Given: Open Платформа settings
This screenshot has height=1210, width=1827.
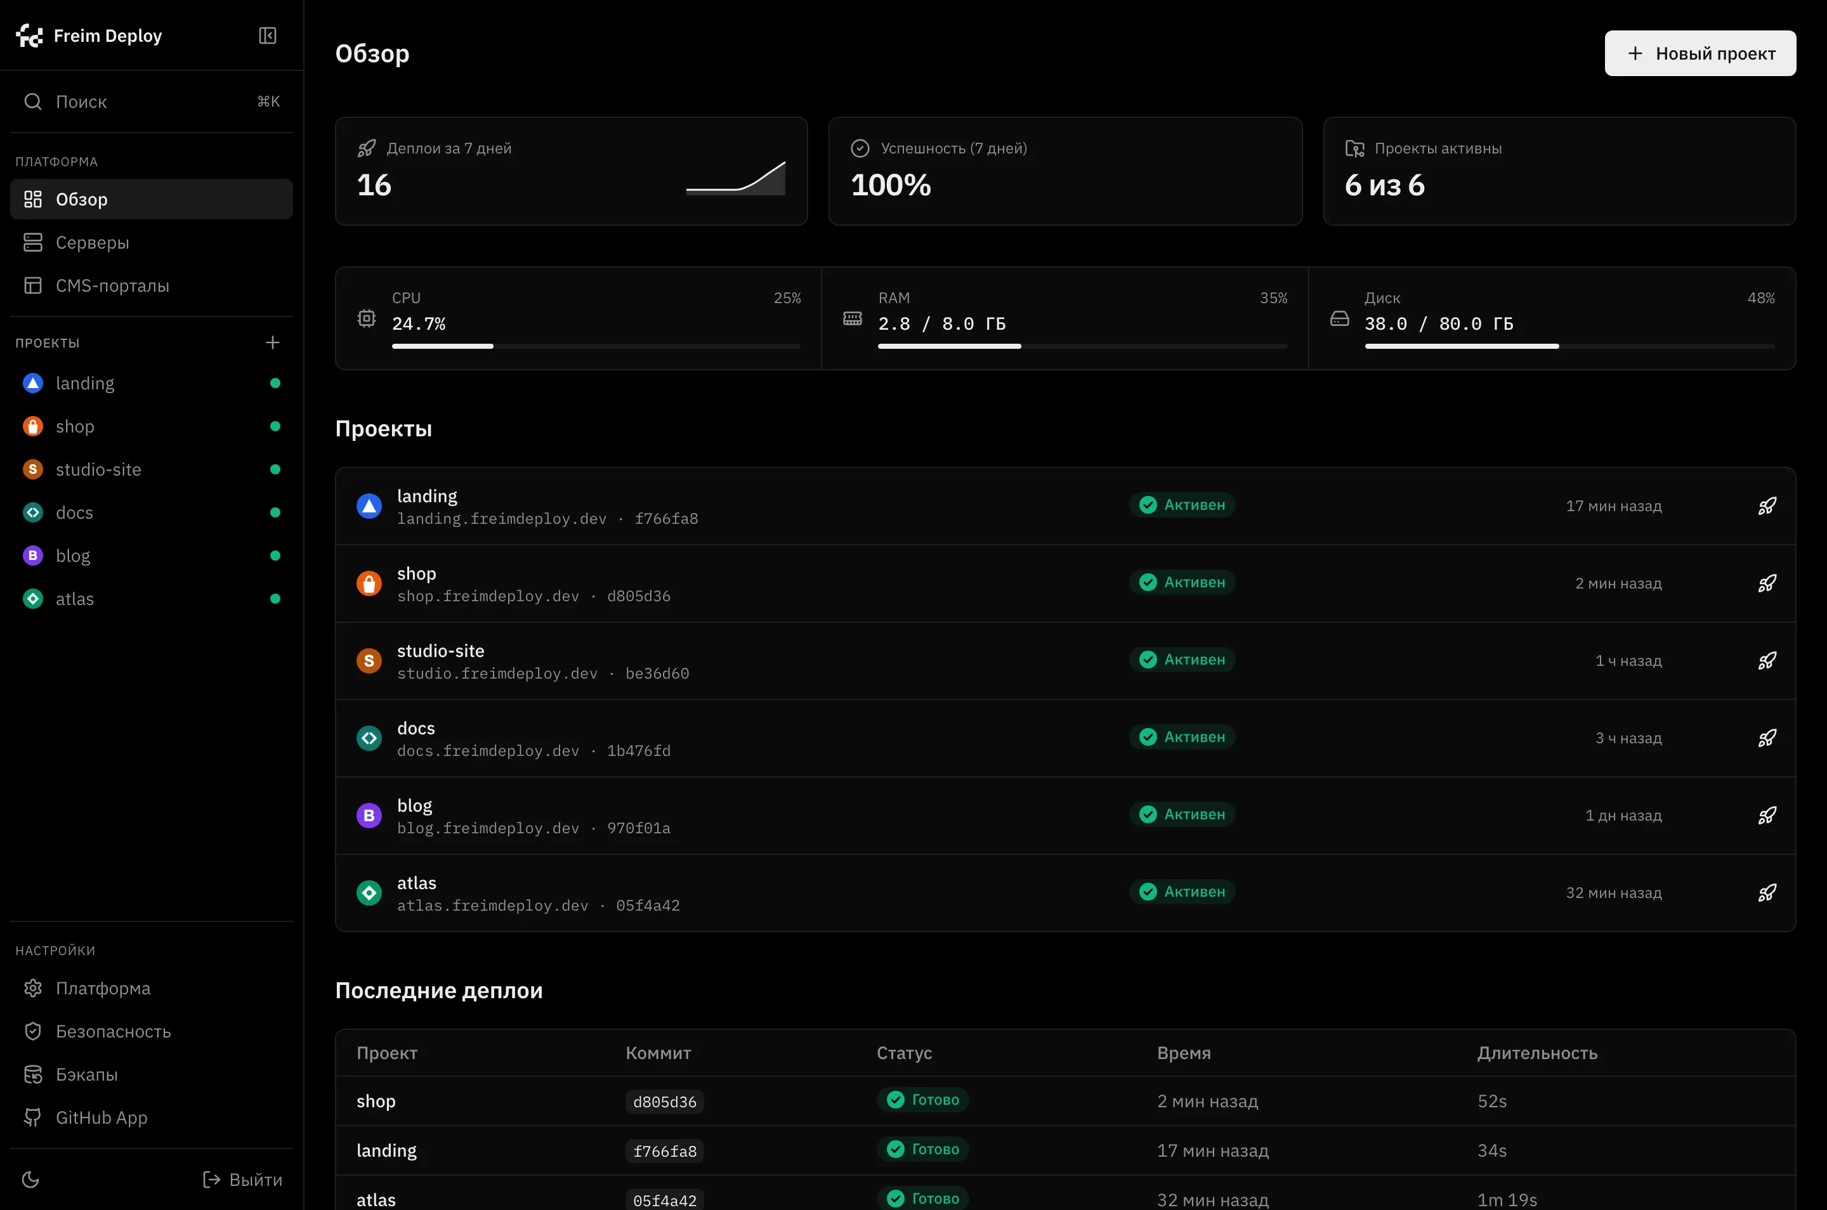Looking at the screenshot, I should [151, 988].
